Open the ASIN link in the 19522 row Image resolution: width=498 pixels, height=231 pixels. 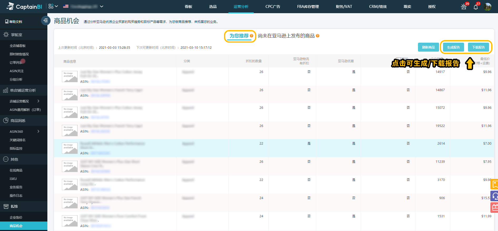point(101,131)
